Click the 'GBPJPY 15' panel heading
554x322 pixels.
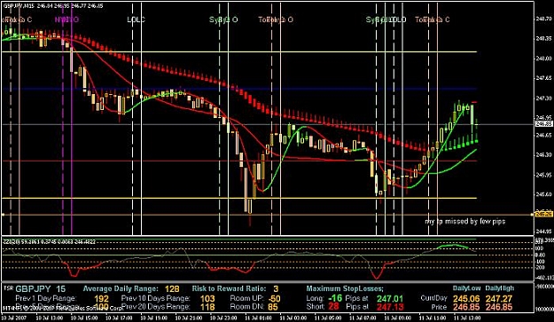click(40, 289)
